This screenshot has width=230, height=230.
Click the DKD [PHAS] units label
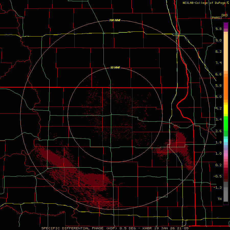tap(219, 16)
